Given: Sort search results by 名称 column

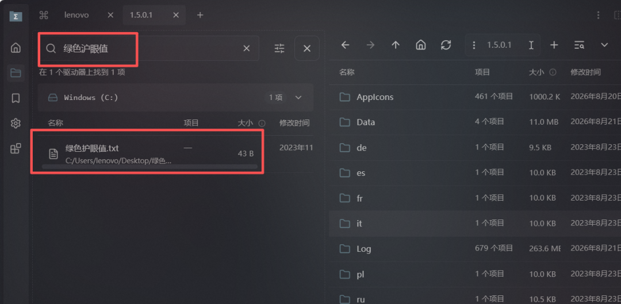Looking at the screenshot, I should (55, 123).
